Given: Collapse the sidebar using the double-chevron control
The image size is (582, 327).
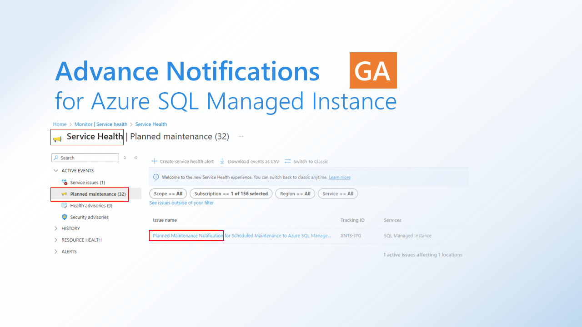Looking at the screenshot, I should click(x=135, y=157).
